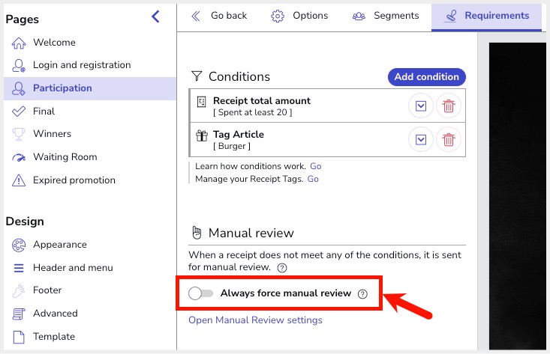Click the Add condition button

click(426, 76)
